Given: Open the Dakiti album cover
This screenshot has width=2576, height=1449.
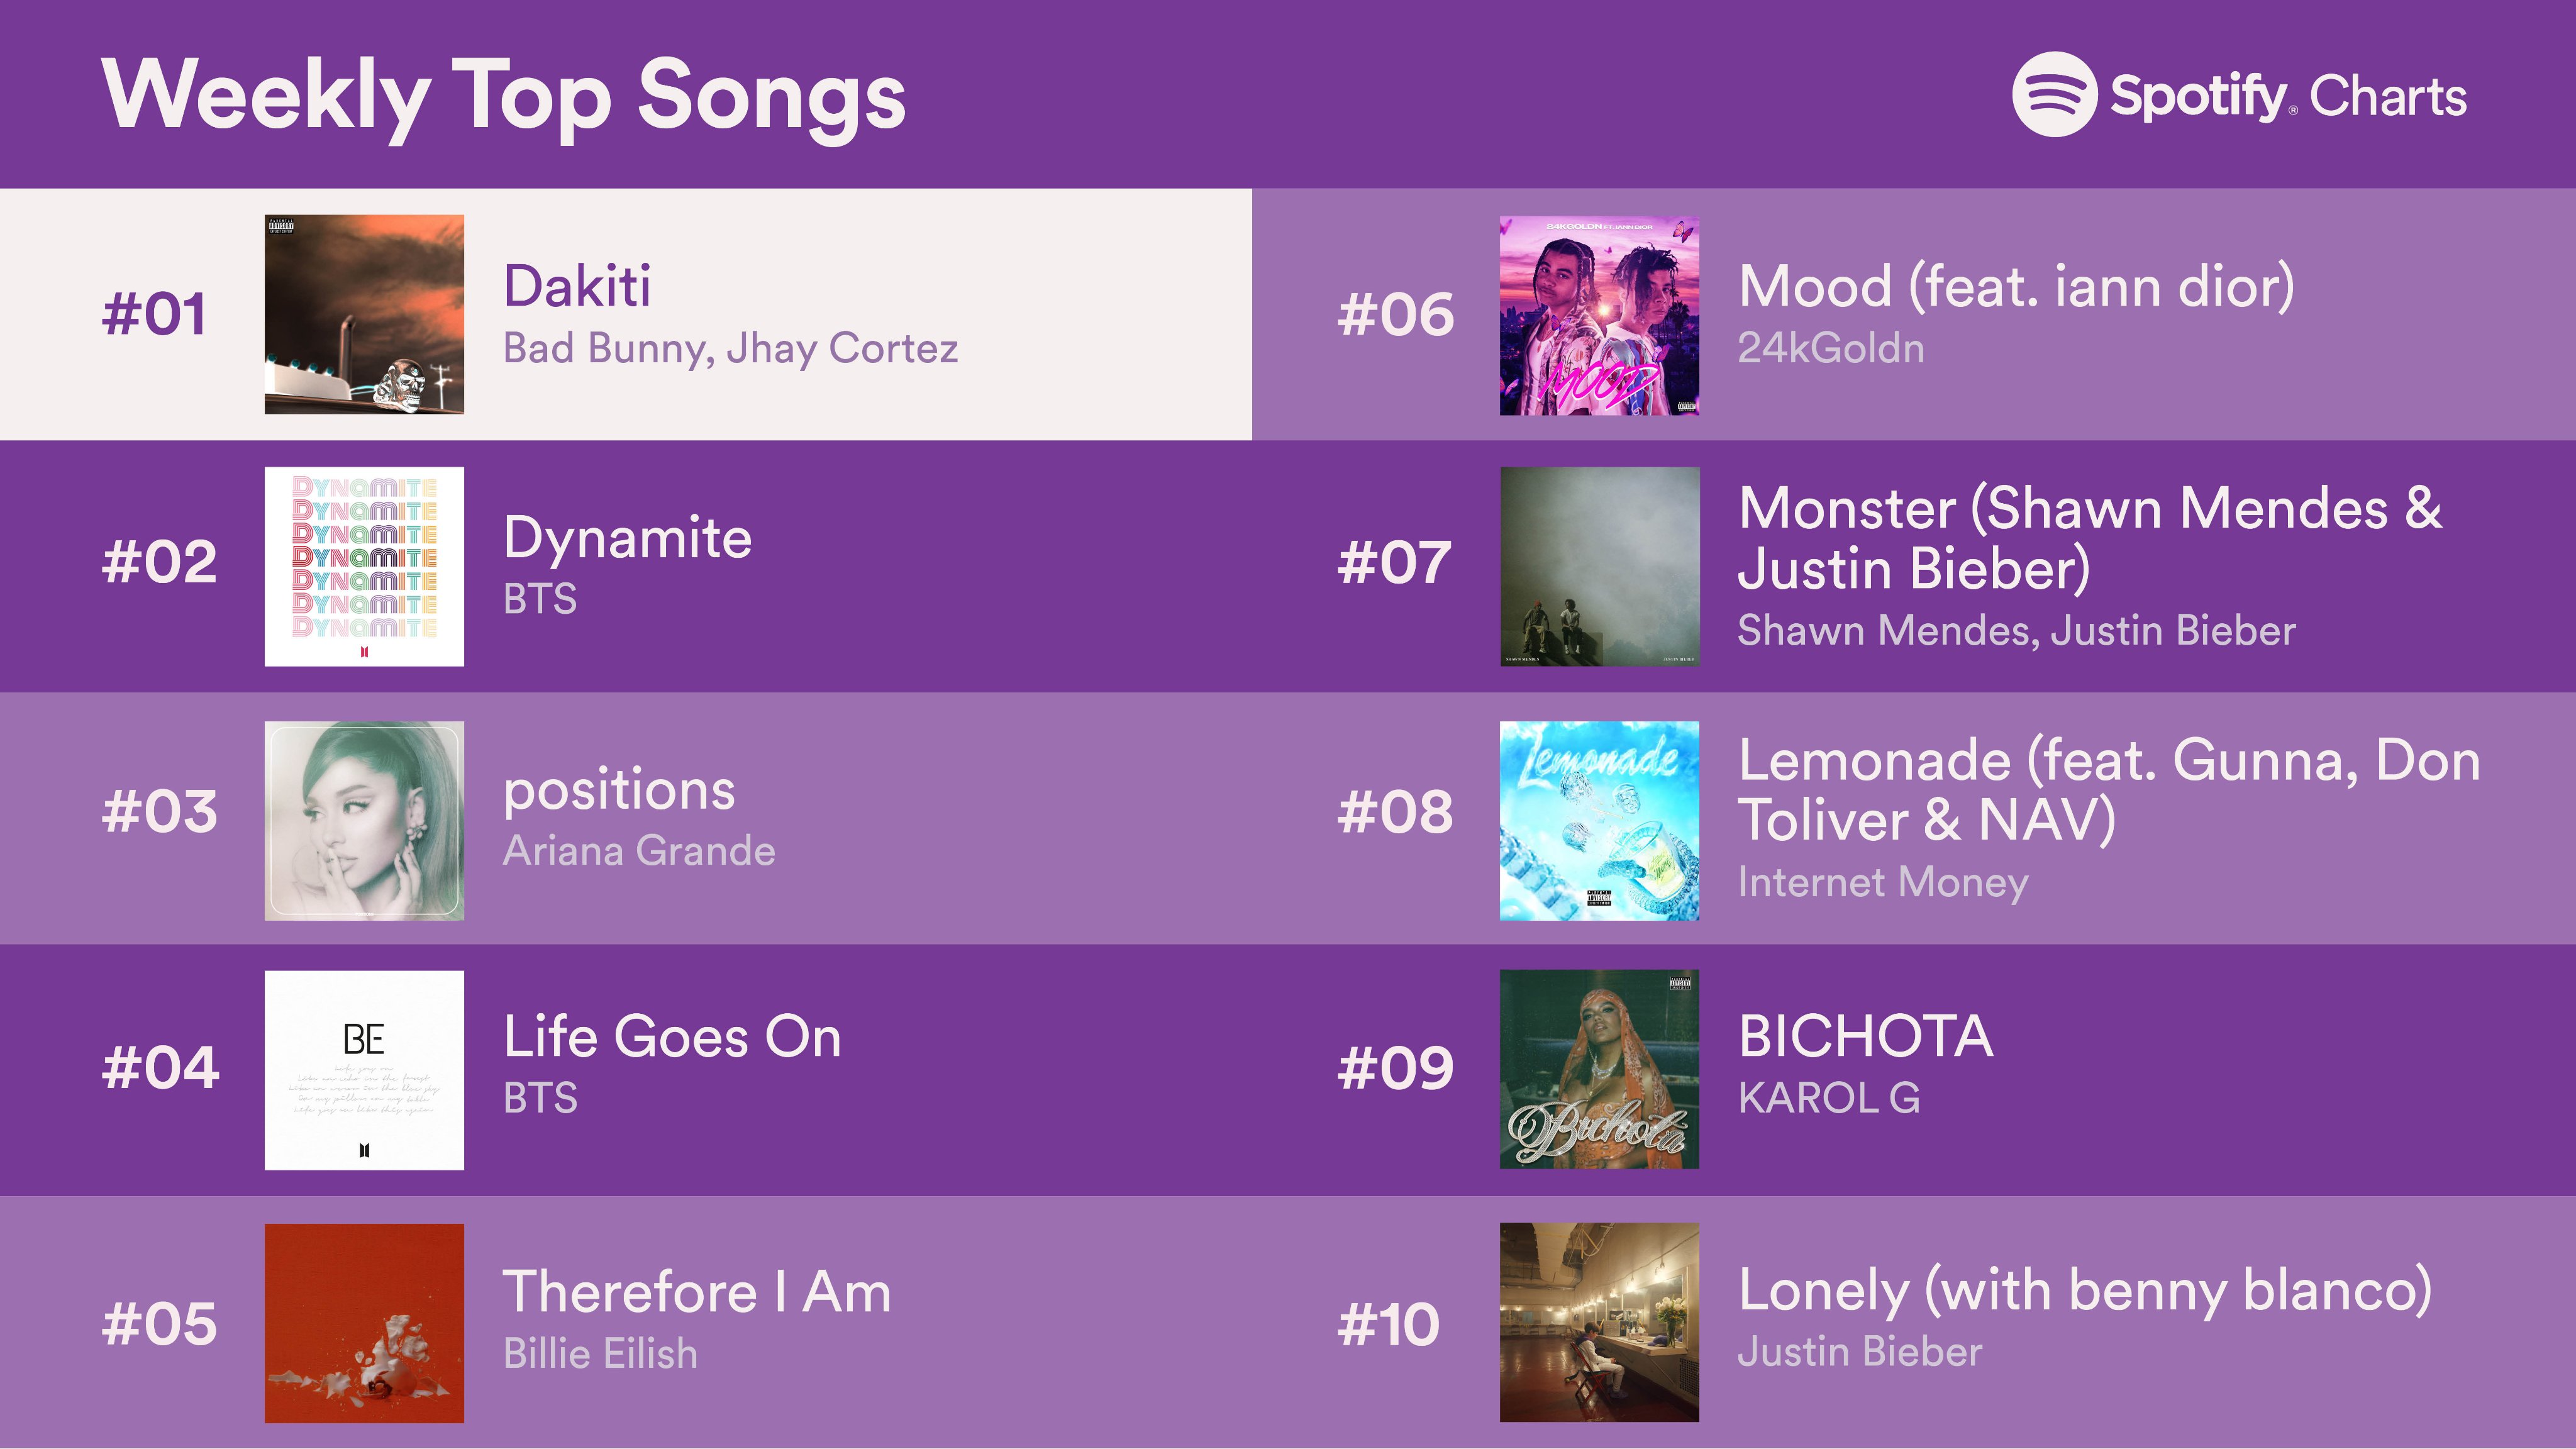Looking at the screenshot, I should point(364,314).
